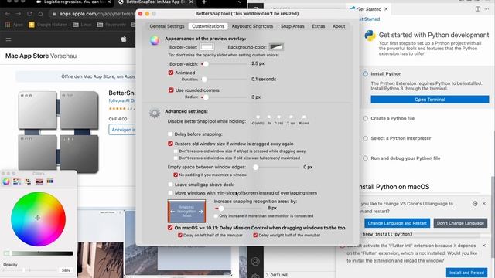The width and height of the screenshot is (495, 278).
Task: Toggle Delay Mission Control checkbox
Action: 170,228
